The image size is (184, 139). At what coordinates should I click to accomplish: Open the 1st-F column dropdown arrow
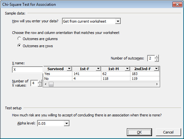[x=98, y=69]
